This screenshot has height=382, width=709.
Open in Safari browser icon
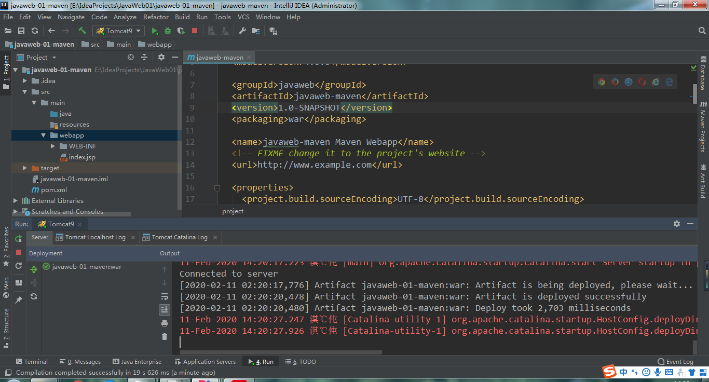[629, 81]
